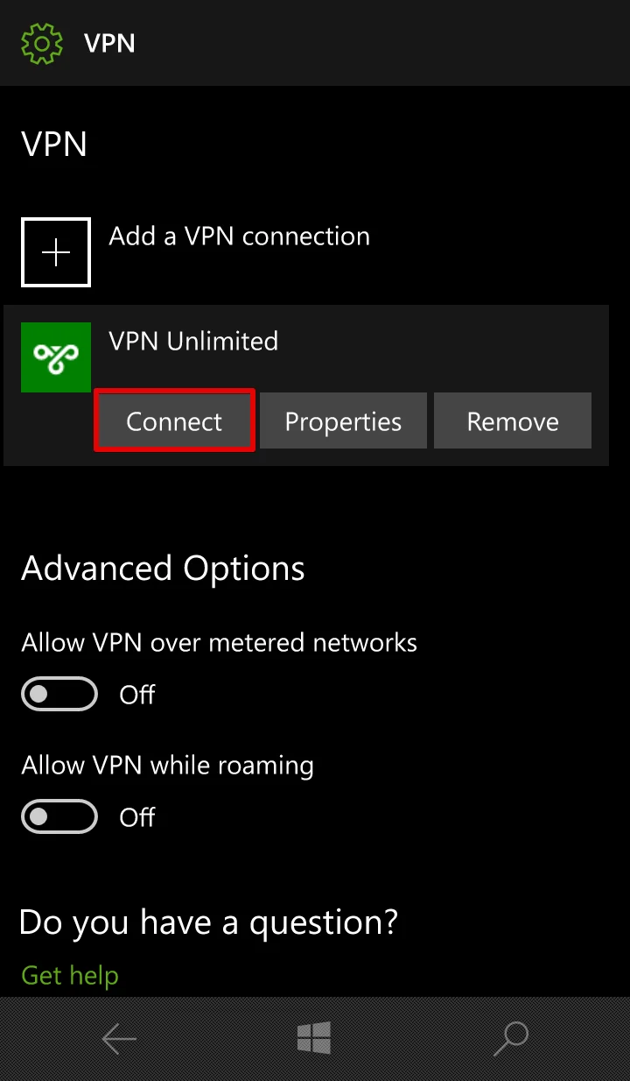Click the Get help link
Viewport: 630px width, 1081px height.
pos(70,975)
